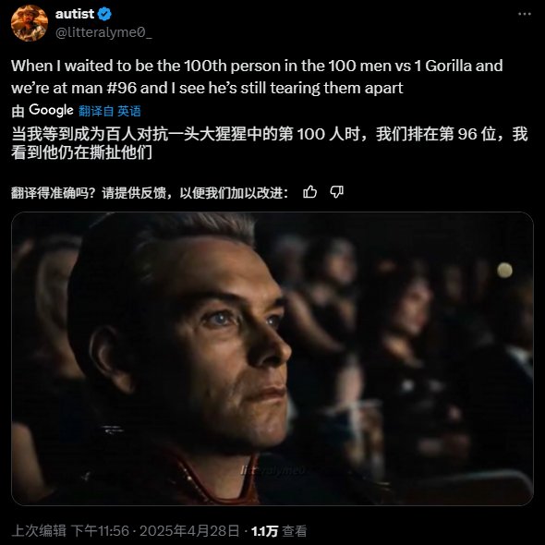Open the 1.1万 view count
The height and width of the screenshot is (545, 545).
click(264, 531)
